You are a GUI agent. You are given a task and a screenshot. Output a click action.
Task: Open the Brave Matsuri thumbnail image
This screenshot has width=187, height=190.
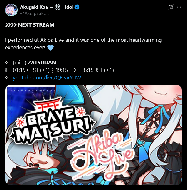(93, 135)
